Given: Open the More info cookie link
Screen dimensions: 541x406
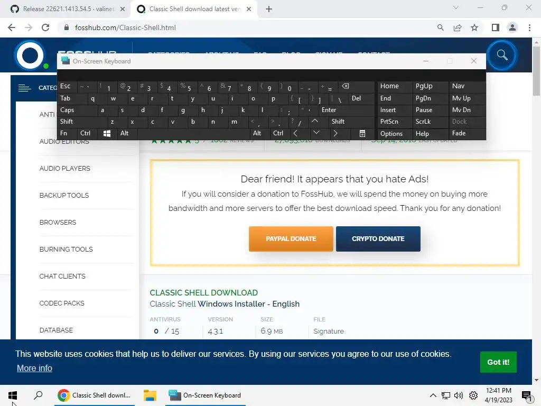Looking at the screenshot, I should coord(34,368).
